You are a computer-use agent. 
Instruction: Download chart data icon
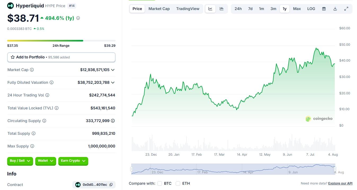(335, 9)
